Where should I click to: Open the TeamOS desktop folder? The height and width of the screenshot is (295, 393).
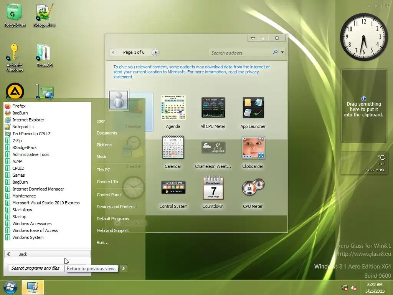tap(45, 55)
